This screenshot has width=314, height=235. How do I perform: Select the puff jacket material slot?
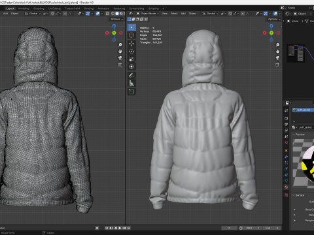(303, 110)
